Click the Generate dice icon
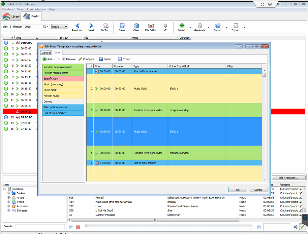Screen dimensions: 308x234 pos(199,26)
